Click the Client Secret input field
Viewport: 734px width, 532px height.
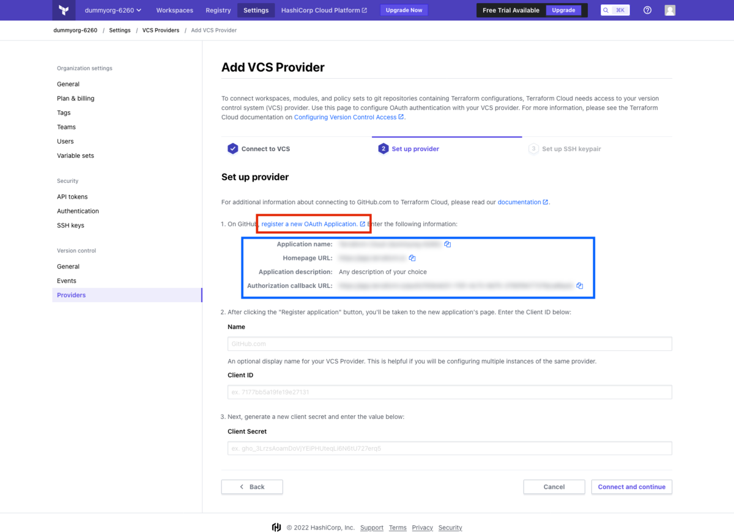pyautogui.click(x=450, y=448)
